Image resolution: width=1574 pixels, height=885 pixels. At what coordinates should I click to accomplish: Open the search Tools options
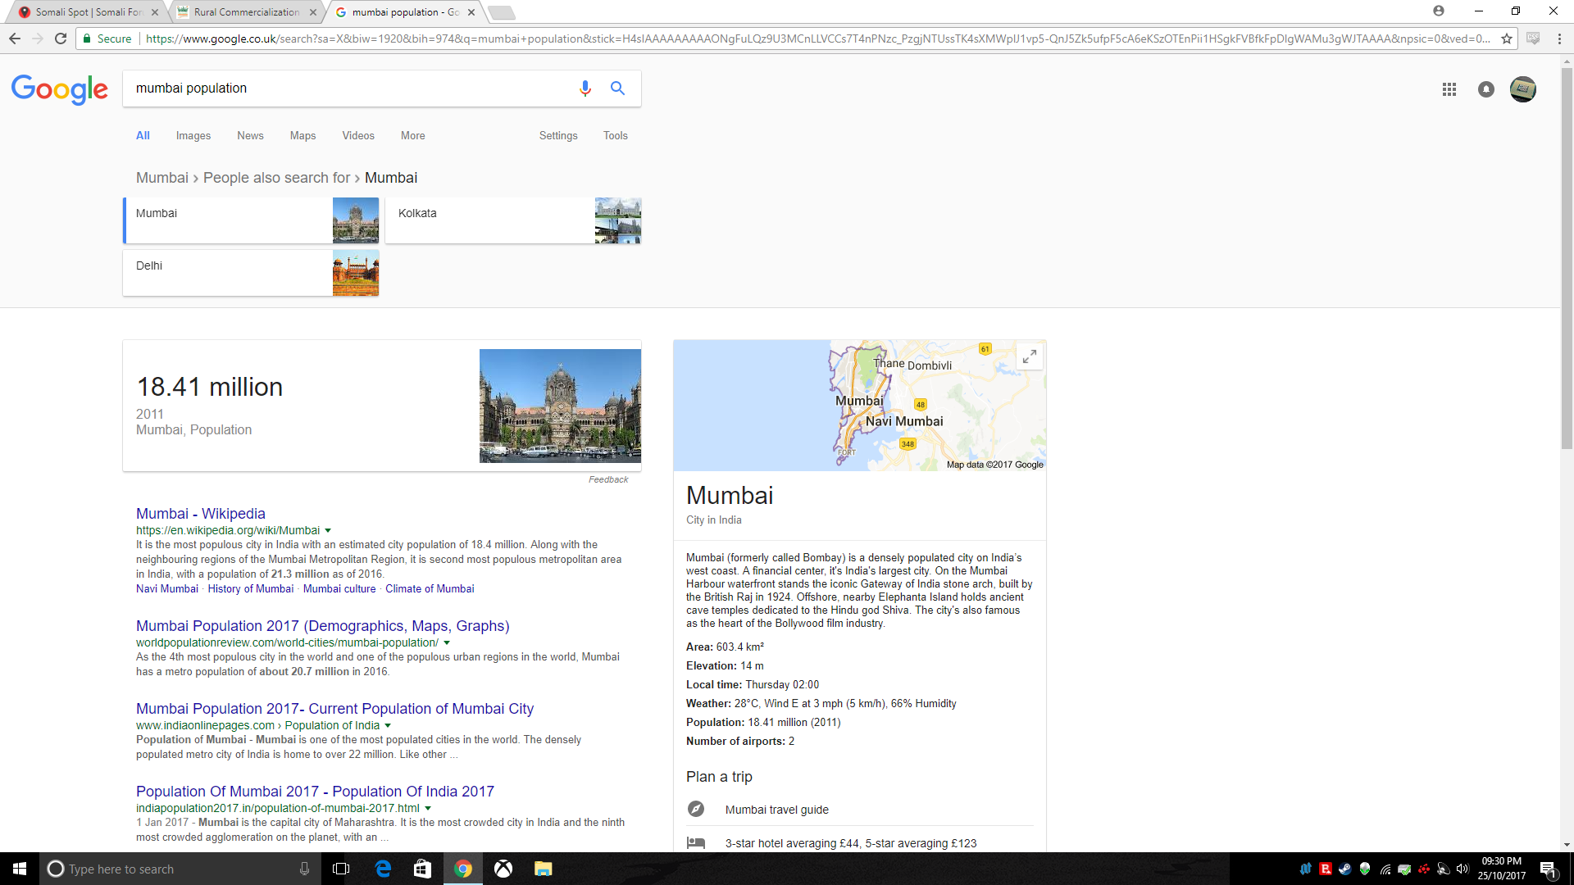click(616, 136)
